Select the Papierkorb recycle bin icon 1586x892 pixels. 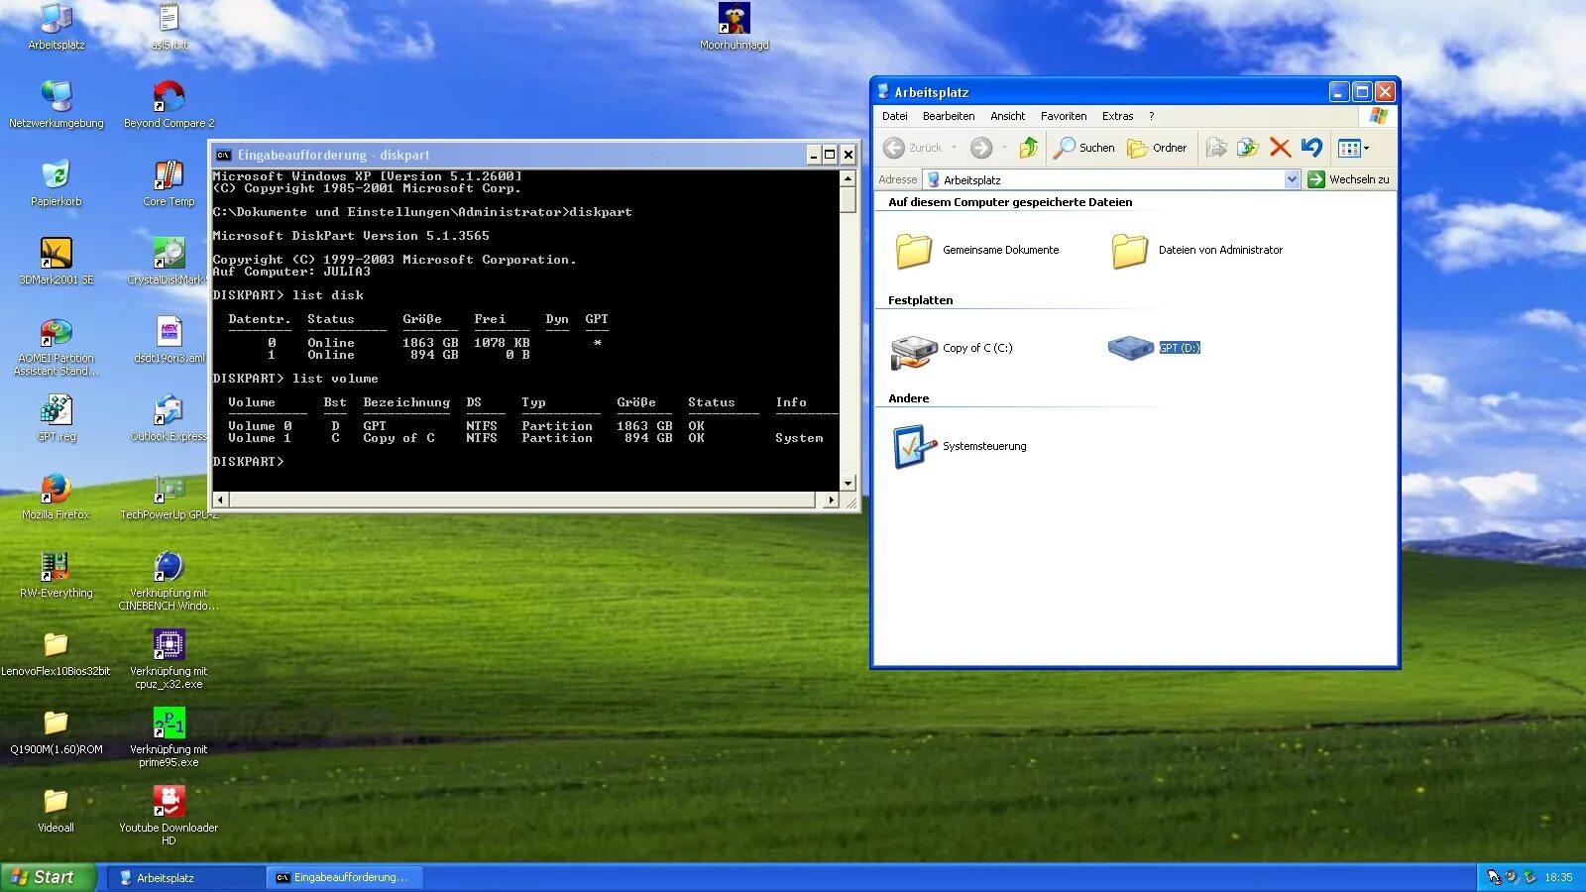coord(57,183)
